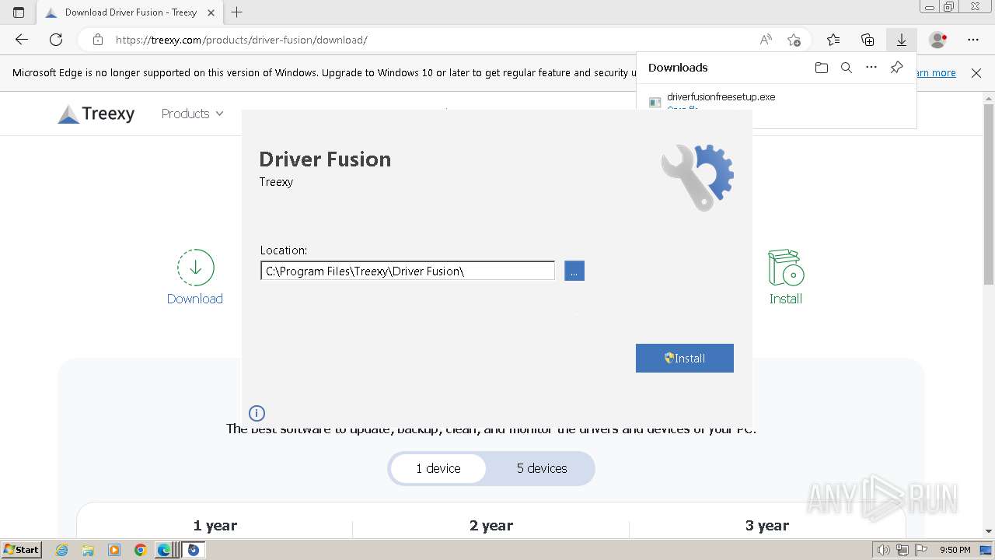Screen dimensions: 995x560
Task: Go back to the previous page
Action: tap(22, 40)
